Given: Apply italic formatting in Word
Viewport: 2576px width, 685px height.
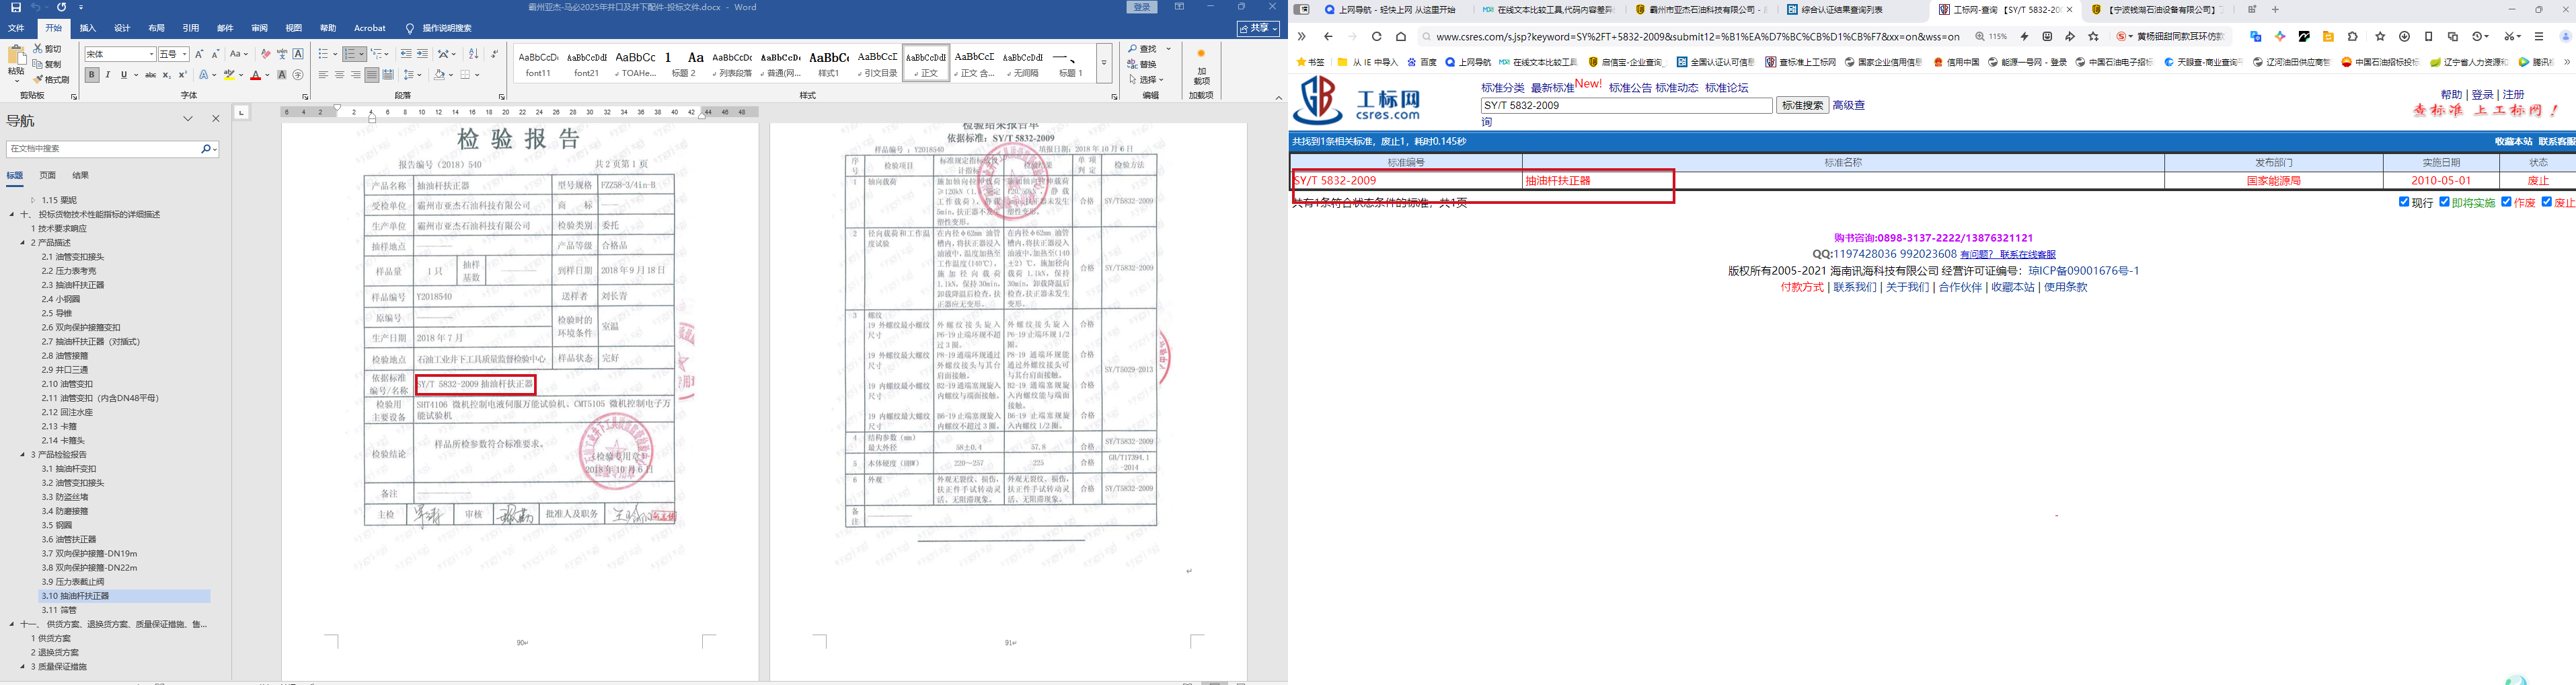Looking at the screenshot, I should pos(108,75).
